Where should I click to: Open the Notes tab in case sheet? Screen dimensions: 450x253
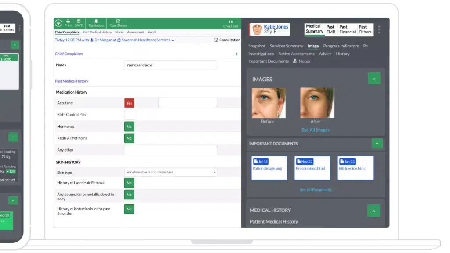[x=120, y=32]
